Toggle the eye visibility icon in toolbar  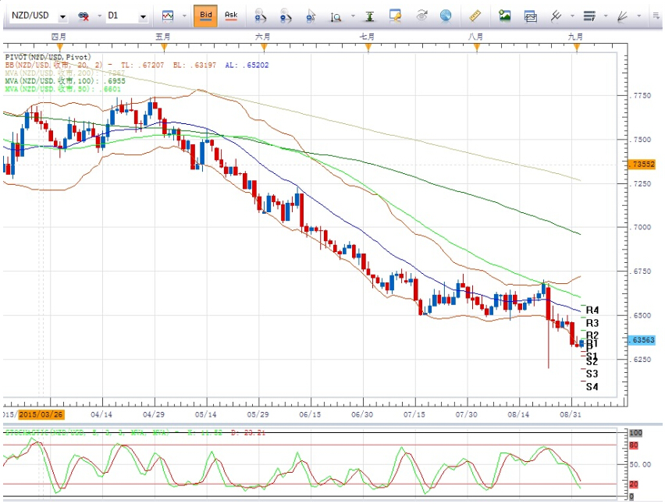click(421, 15)
